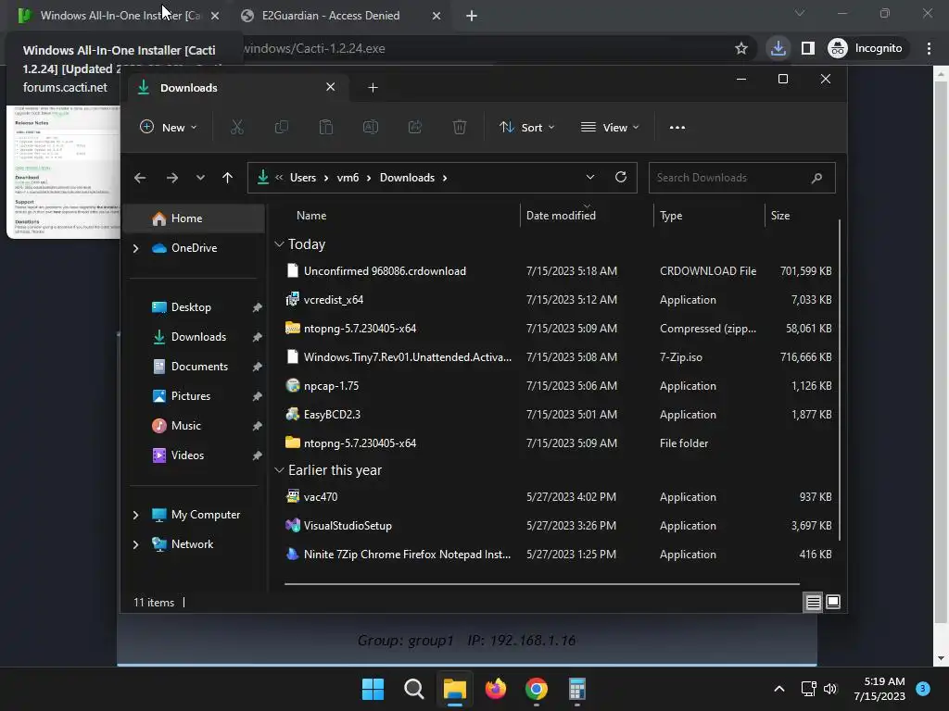The height and width of the screenshot is (711, 949).
Task: Sort by Date modified column header
Action: coord(561,215)
